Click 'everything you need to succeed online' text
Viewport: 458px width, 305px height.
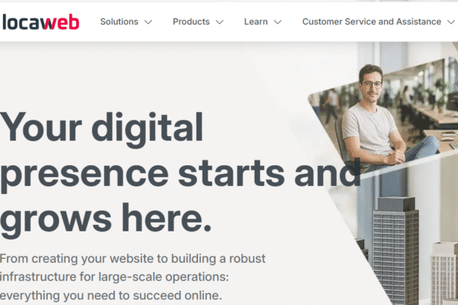(x=111, y=295)
